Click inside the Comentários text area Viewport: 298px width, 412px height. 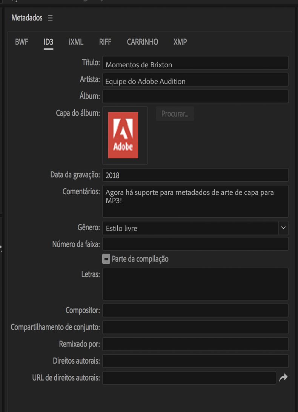coord(195,201)
